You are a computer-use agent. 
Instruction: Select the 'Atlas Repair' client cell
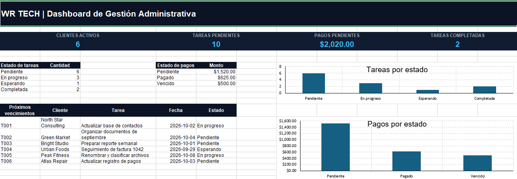[x=60, y=161]
